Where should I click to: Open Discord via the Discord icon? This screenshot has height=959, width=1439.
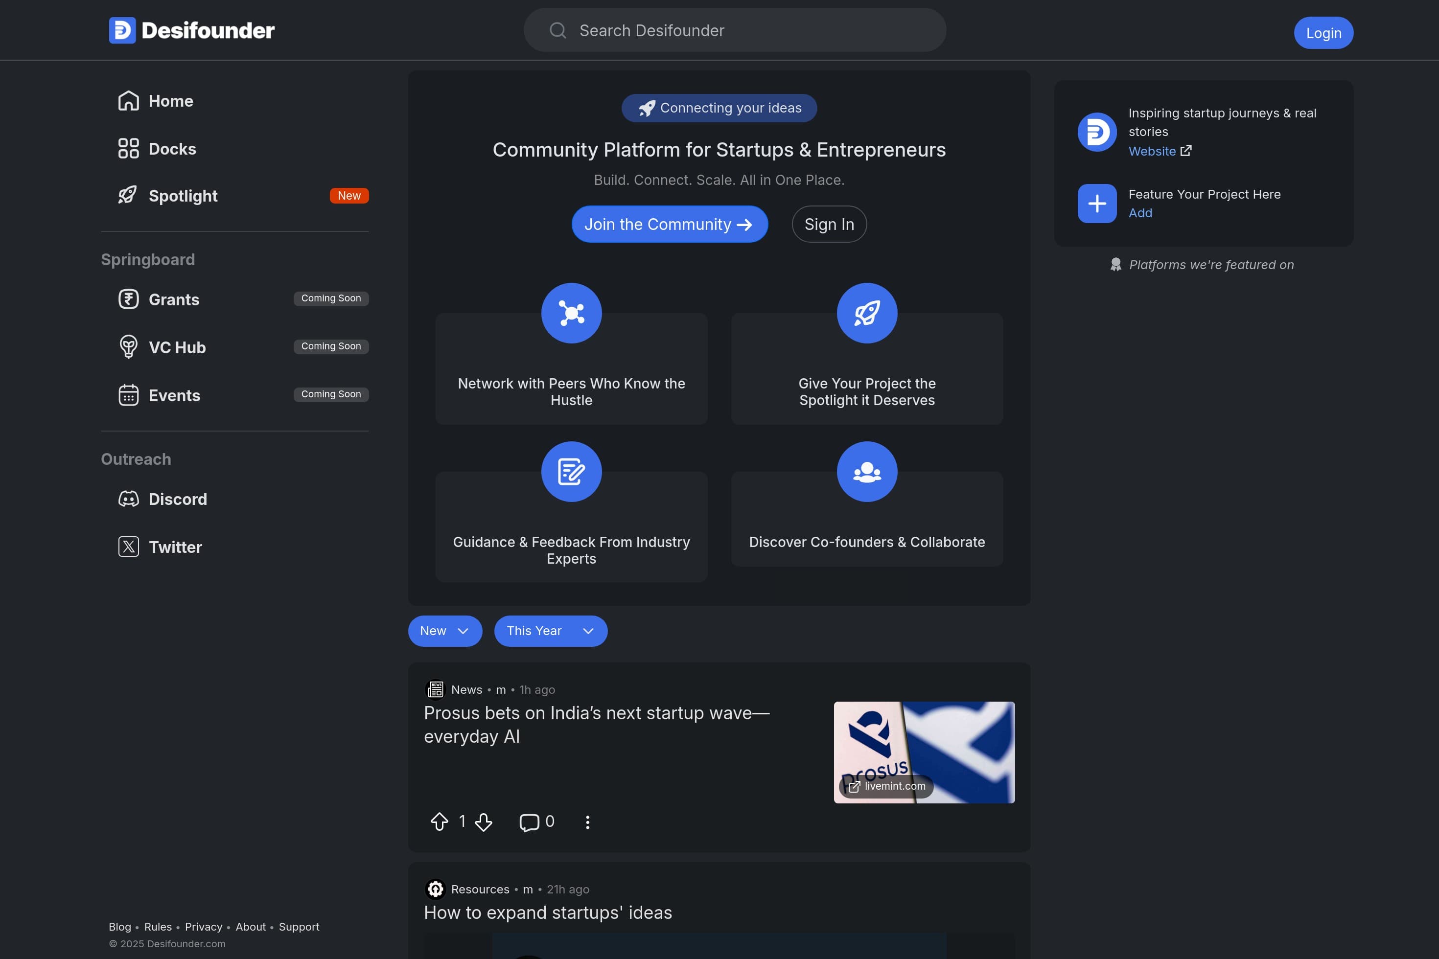pyautogui.click(x=128, y=499)
